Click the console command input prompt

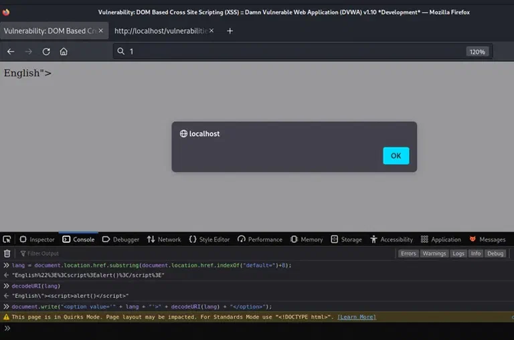point(257,328)
